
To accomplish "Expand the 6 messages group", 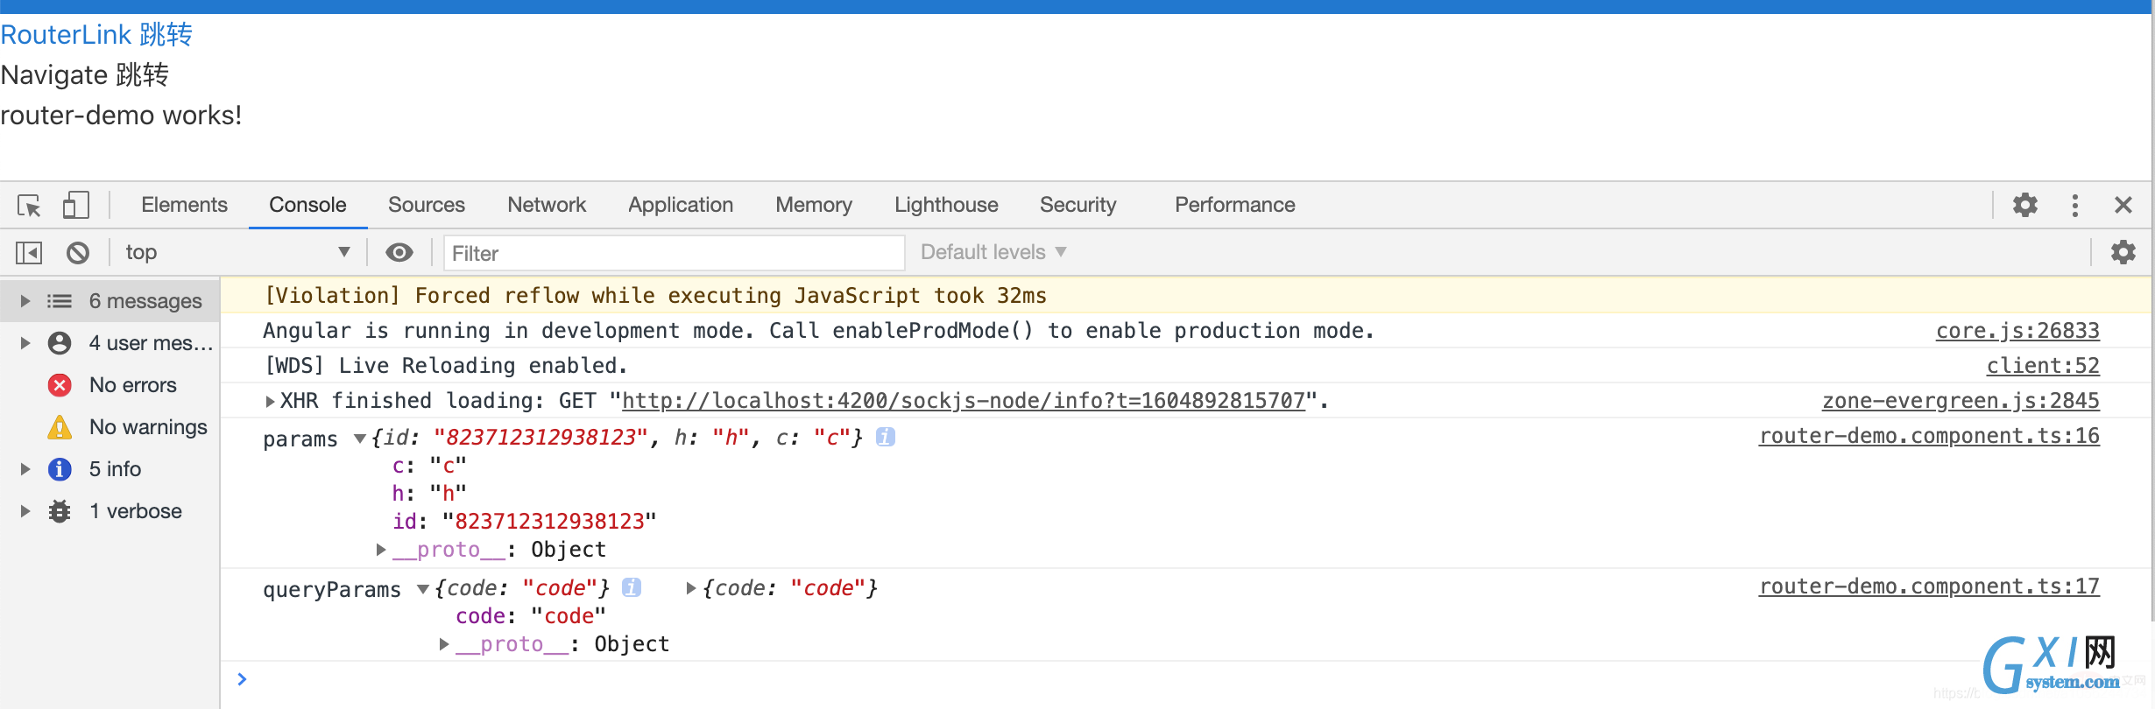I will point(25,301).
